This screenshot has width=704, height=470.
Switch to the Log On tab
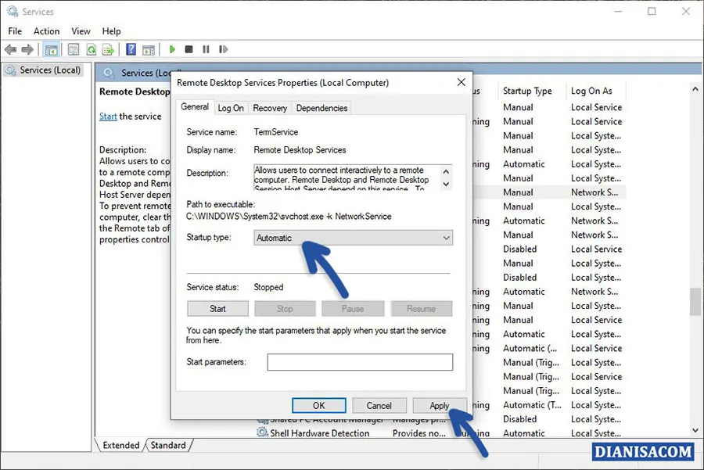coord(231,108)
